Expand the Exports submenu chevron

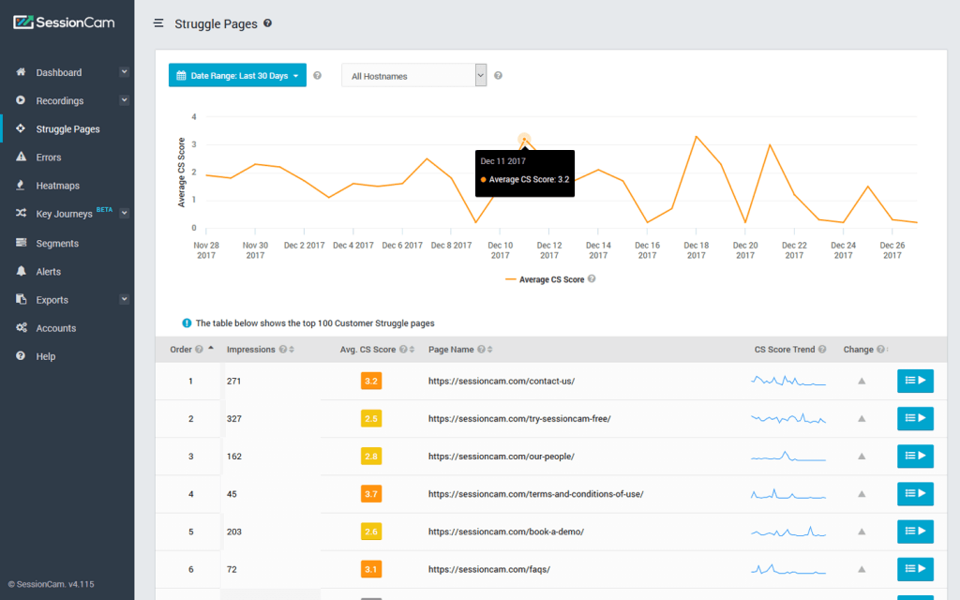125,299
